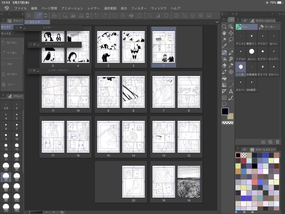Pick the red swatch in color history
The height and width of the screenshot is (214, 285).
click(x=244, y=160)
